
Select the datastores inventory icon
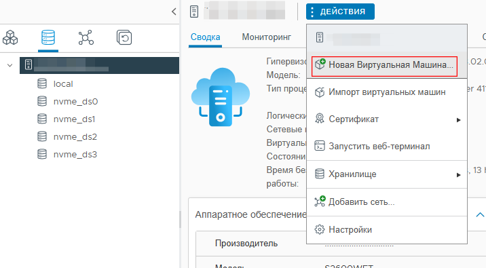click(x=48, y=38)
